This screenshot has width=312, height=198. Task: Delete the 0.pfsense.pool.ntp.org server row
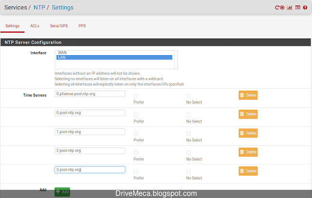pos(248,95)
